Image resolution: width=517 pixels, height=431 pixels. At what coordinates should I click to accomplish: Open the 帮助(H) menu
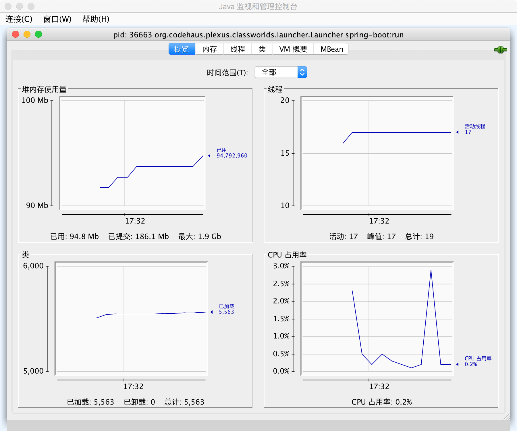click(96, 19)
